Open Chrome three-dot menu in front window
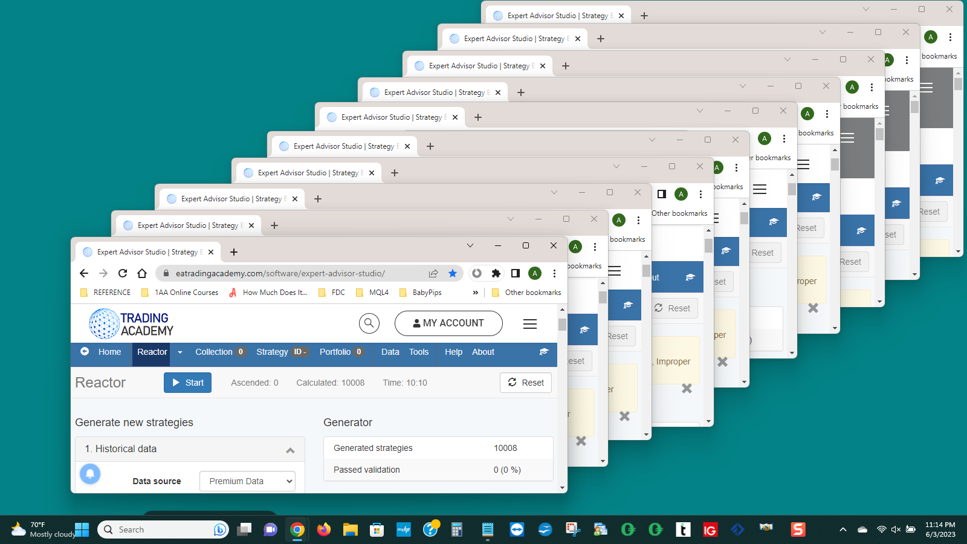The image size is (967, 544). [554, 273]
